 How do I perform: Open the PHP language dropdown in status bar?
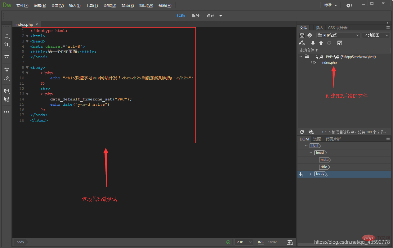243,242
